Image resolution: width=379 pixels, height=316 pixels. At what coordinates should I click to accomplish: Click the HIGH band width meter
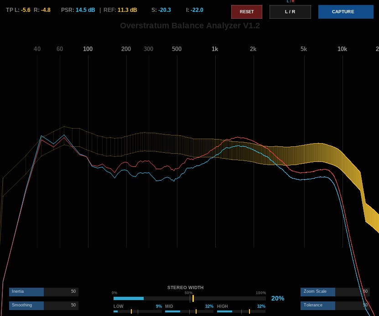tap(241, 311)
